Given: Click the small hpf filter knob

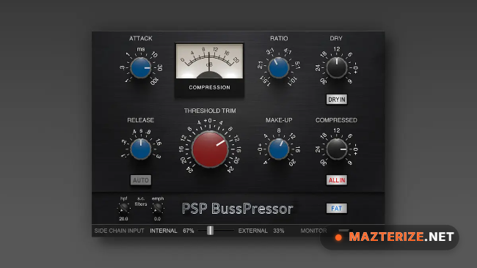Looking at the screenshot, I should coord(123,208).
